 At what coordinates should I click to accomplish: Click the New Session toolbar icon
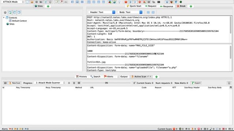point(27,2)
